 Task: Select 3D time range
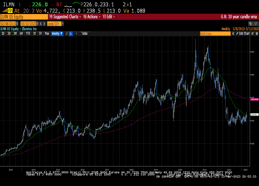[x=9, y=34]
